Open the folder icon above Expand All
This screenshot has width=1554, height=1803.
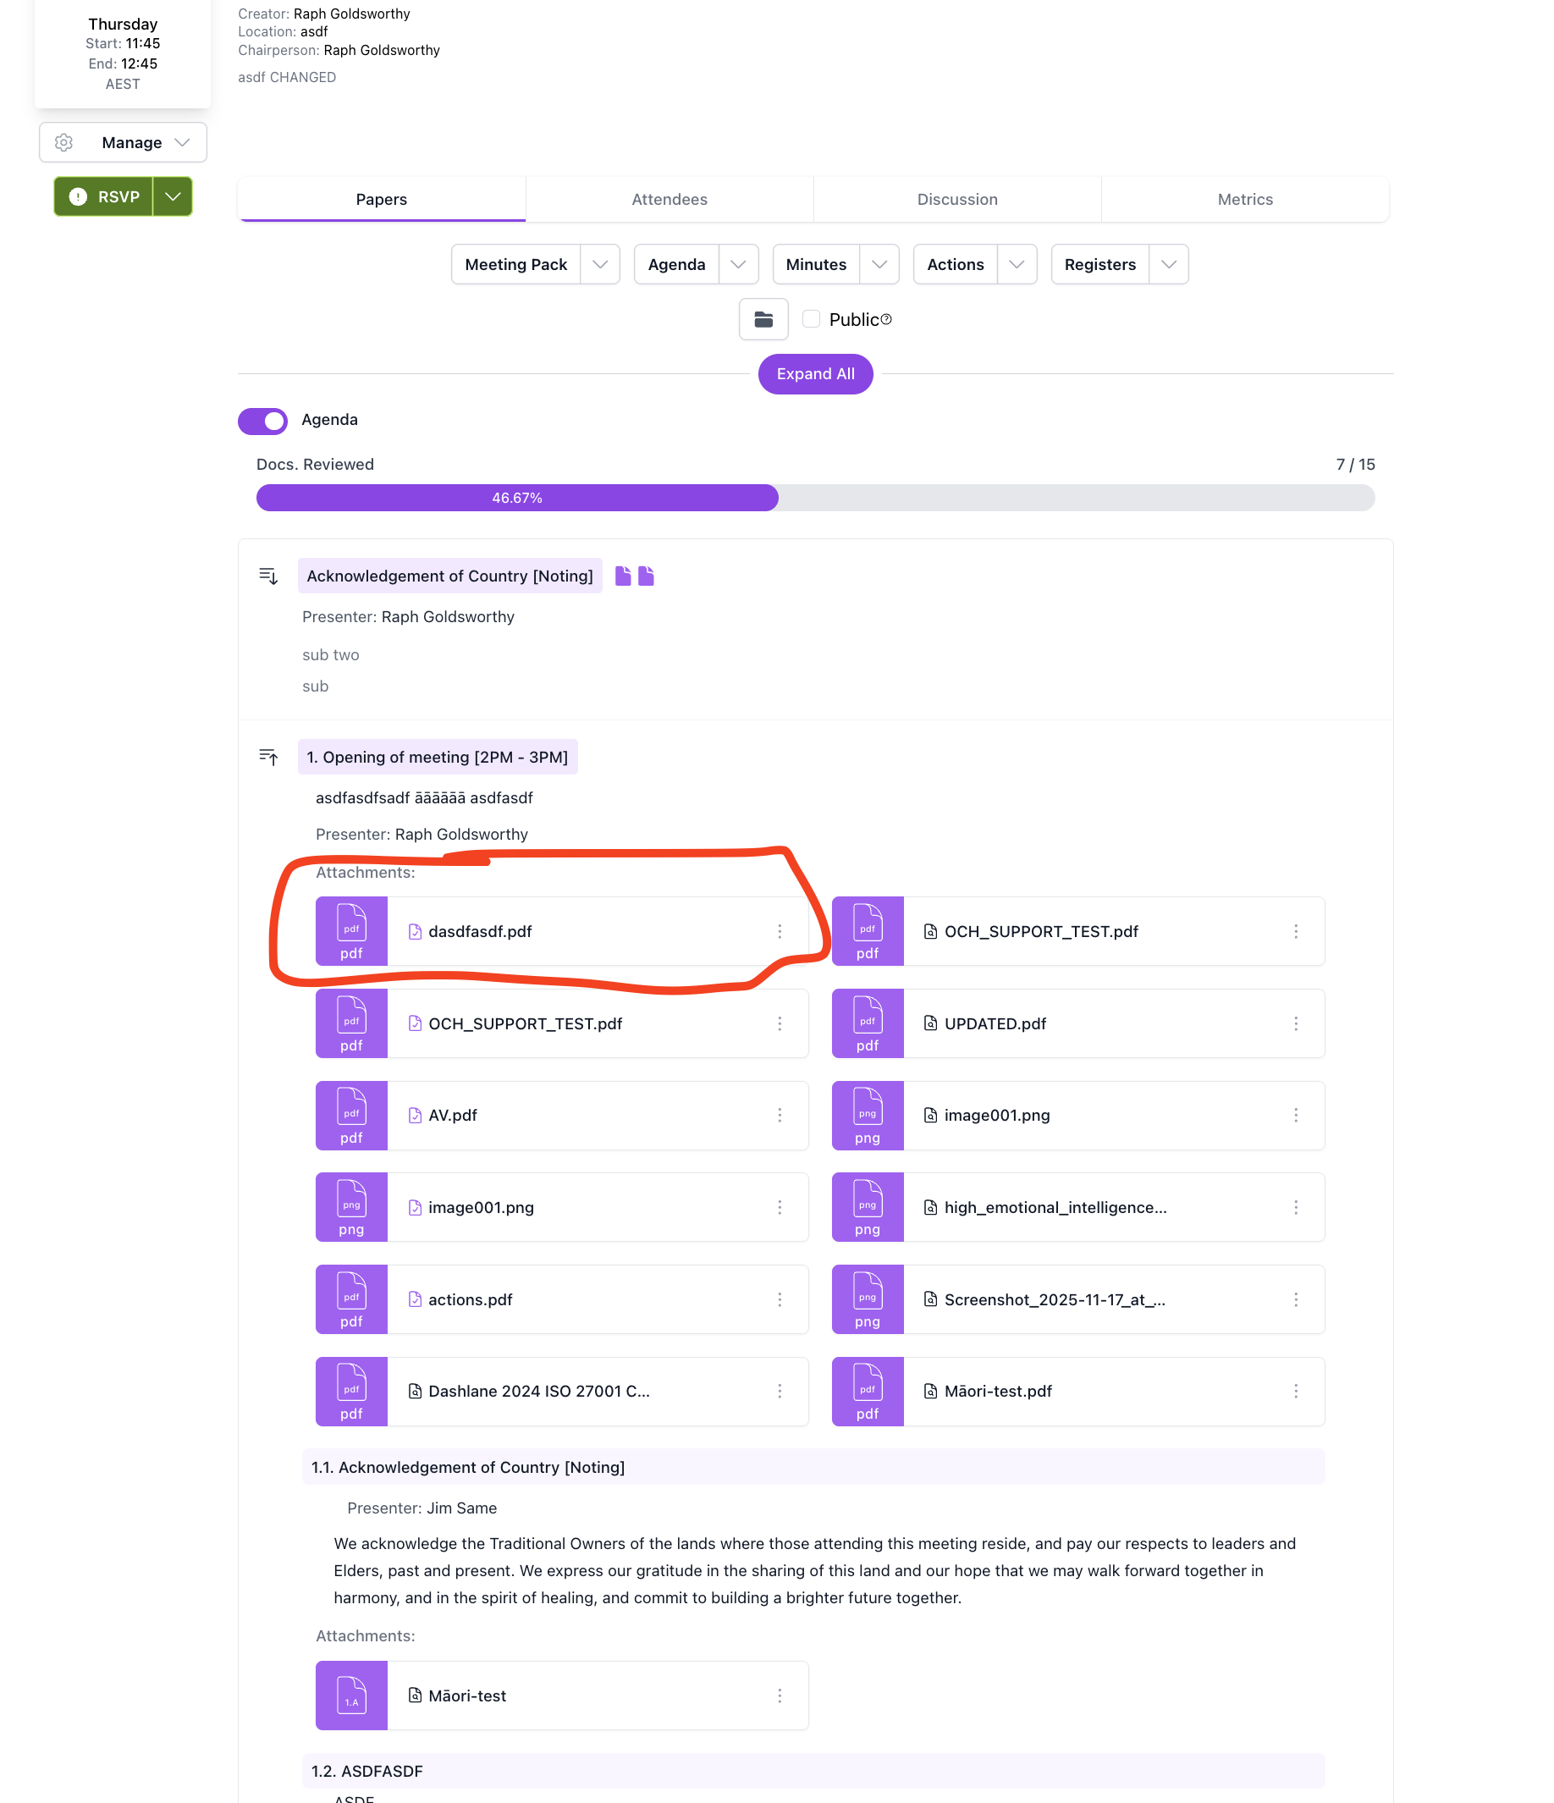tap(763, 319)
